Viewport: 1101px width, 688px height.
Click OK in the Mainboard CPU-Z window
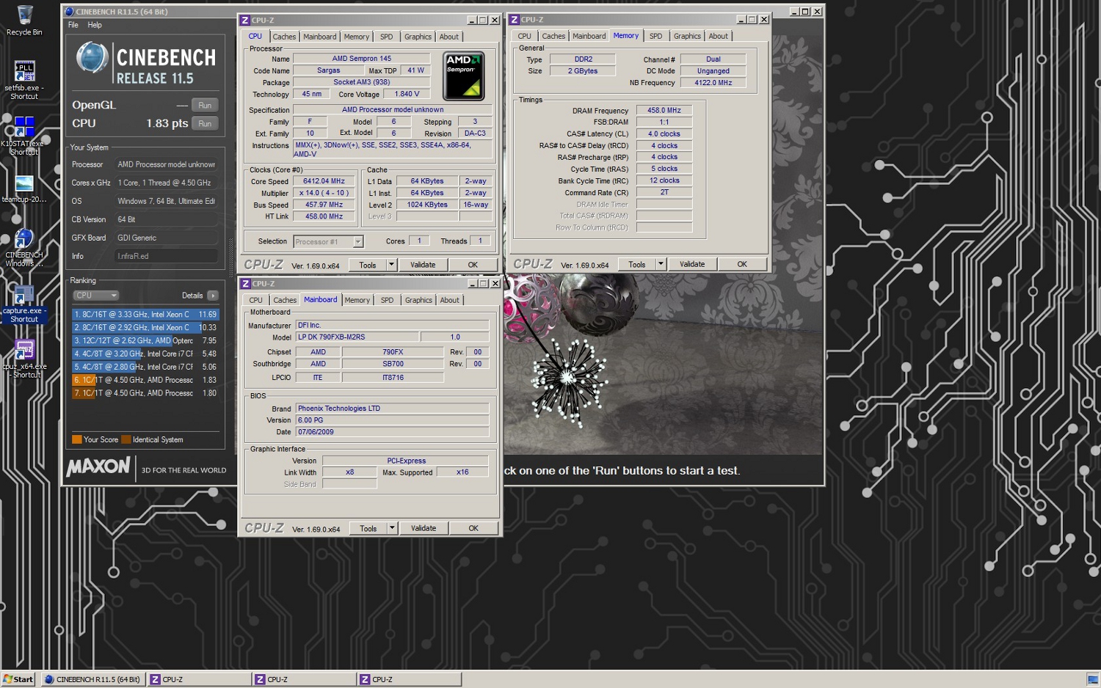click(473, 528)
